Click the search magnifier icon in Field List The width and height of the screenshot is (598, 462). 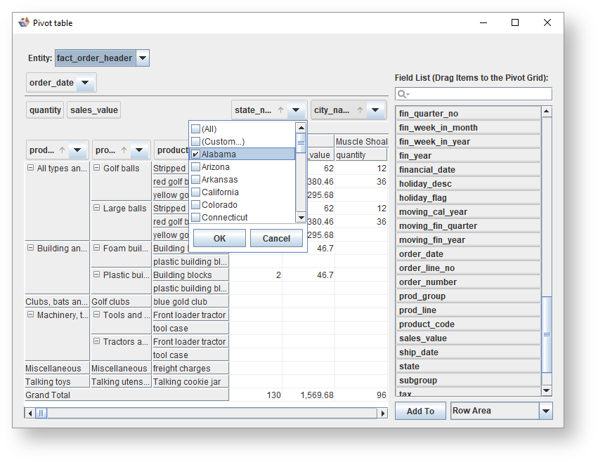403,94
